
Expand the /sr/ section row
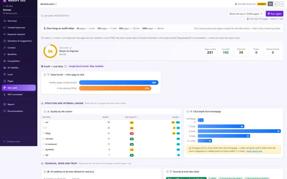[x=43, y=122]
